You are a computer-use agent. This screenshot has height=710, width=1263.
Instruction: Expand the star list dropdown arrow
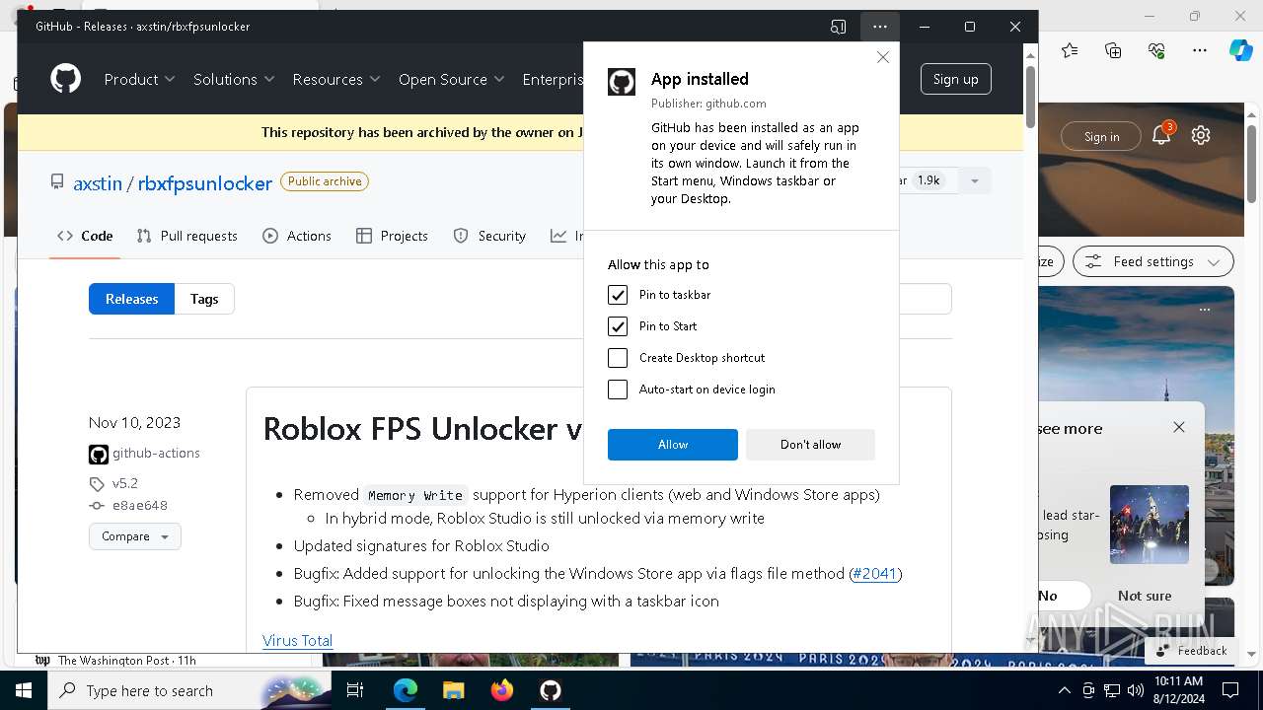tap(975, 180)
